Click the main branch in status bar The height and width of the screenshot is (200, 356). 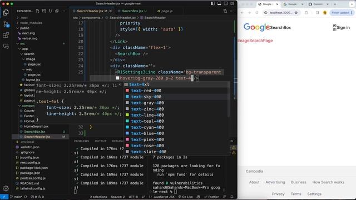pyautogui.click(x=16, y=197)
